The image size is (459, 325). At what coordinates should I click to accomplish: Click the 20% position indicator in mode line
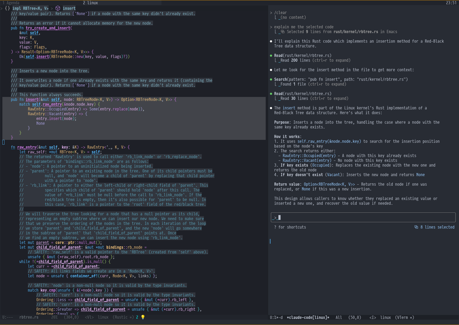click(54, 317)
